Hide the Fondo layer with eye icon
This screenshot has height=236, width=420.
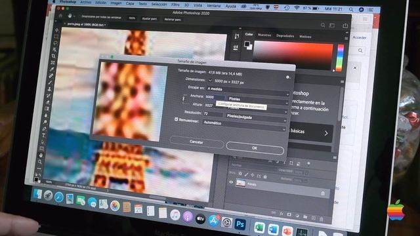(x=231, y=182)
